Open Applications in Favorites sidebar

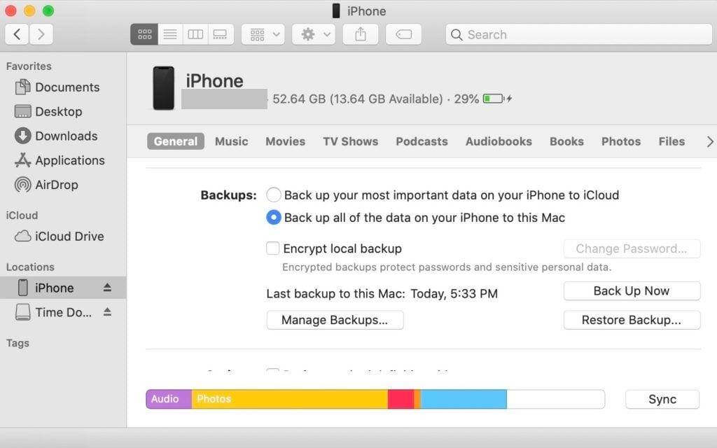[x=60, y=160]
